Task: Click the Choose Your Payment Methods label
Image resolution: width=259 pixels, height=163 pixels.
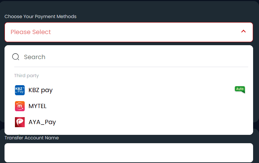Action: 40,17
